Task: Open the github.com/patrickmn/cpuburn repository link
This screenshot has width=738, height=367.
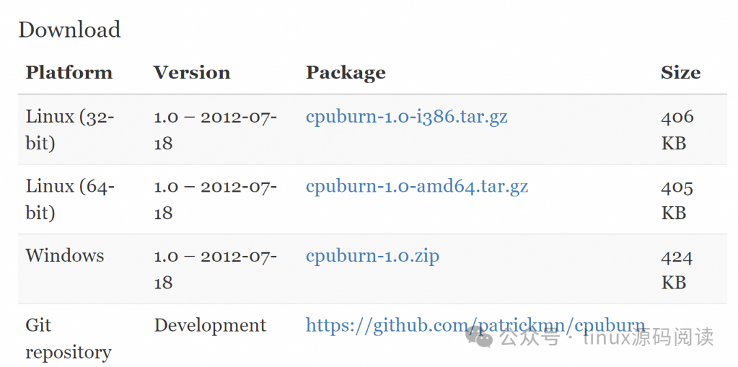Action: click(x=476, y=325)
